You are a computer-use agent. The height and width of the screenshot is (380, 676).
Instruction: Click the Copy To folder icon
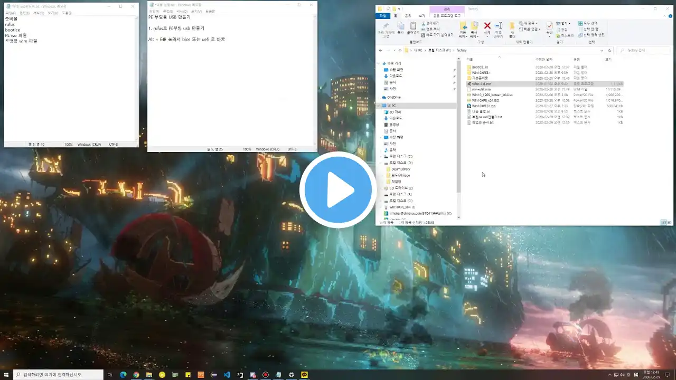tap(475, 26)
